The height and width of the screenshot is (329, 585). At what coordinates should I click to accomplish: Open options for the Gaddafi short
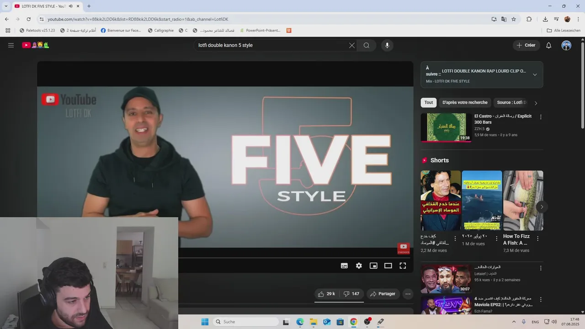[455, 239]
